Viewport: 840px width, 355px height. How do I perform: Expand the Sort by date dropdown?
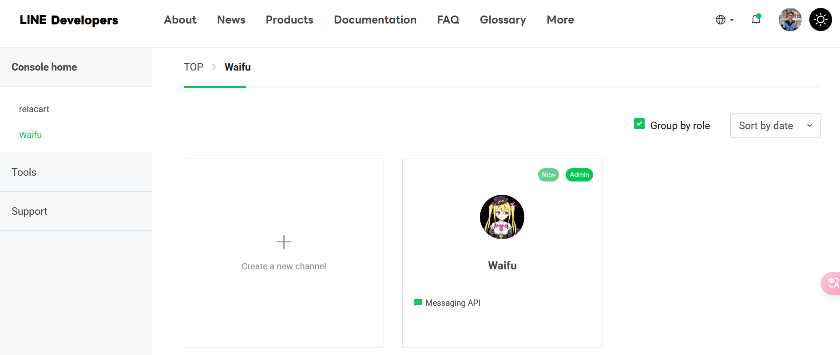(x=775, y=126)
